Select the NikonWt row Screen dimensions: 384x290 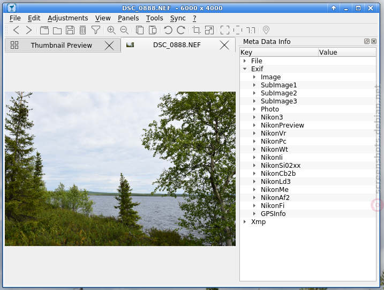click(x=308, y=150)
